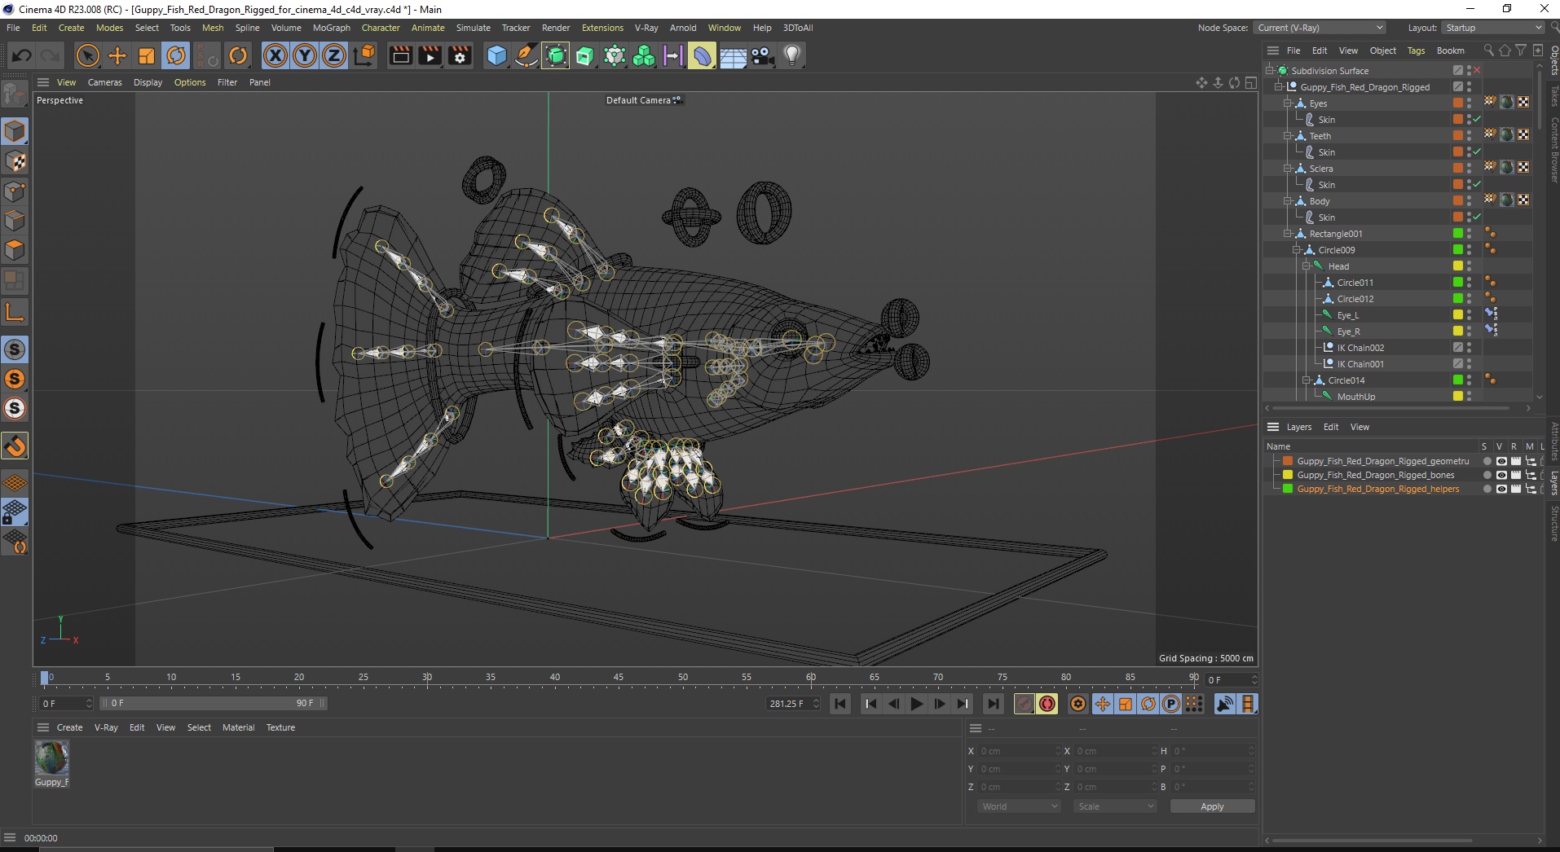Open the World coordinate dropdown
This screenshot has width=1560, height=852.
point(1019,806)
